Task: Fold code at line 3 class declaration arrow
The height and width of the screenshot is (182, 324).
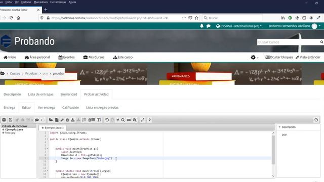Action: coord(48,139)
